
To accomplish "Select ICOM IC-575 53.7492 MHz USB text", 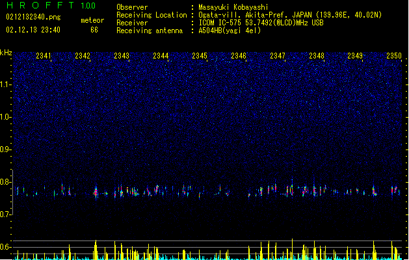I will [261, 23].
